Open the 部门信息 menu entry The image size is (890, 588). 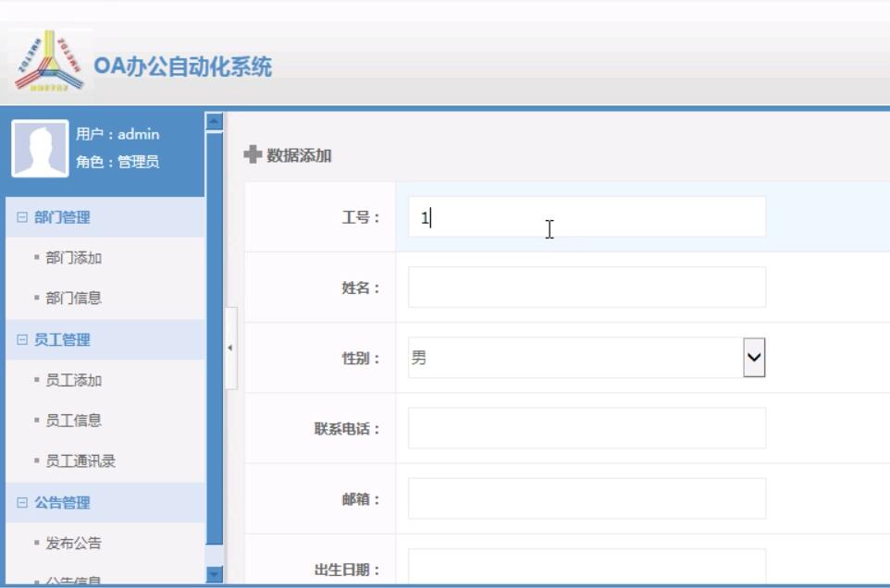(73, 299)
